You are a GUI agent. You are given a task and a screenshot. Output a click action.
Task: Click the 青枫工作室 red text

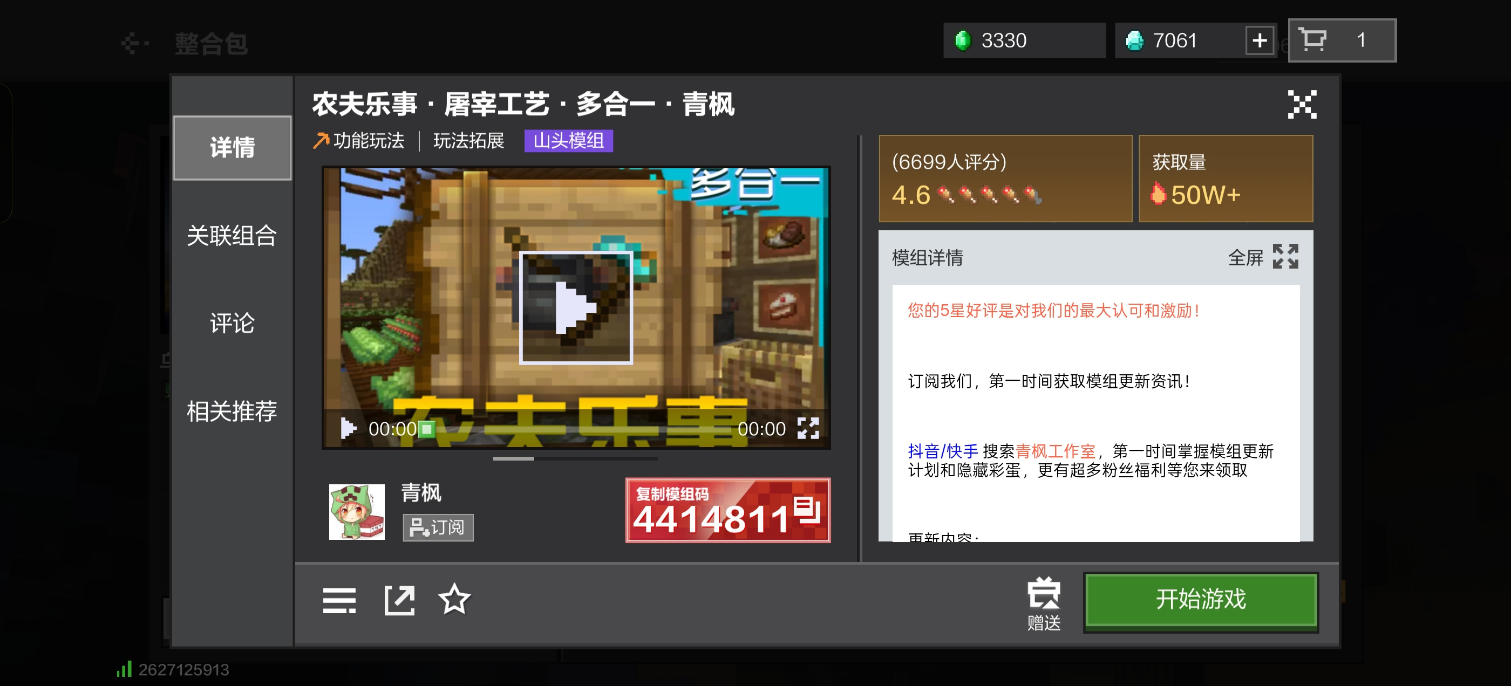(x=1055, y=451)
